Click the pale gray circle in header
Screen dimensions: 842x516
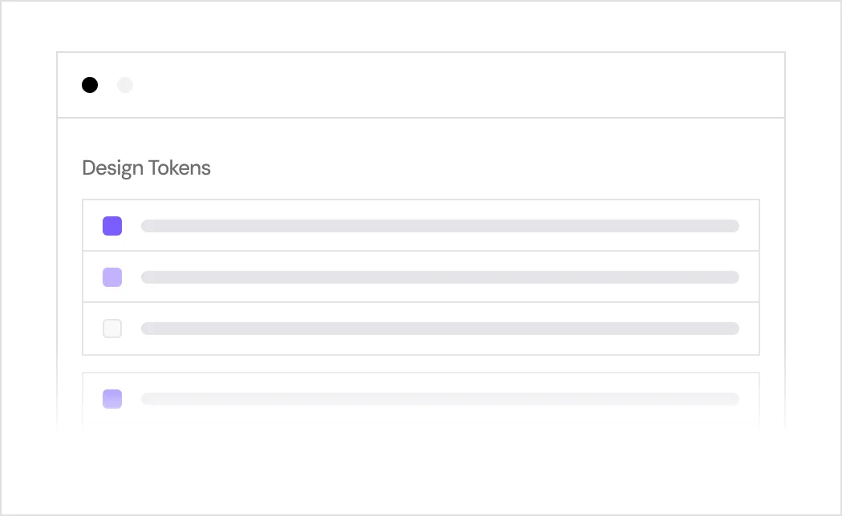(x=125, y=85)
